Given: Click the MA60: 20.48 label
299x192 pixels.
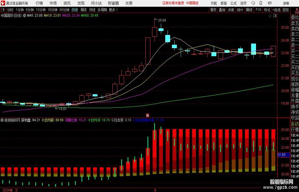Looking at the screenshot, I should click(90, 15).
